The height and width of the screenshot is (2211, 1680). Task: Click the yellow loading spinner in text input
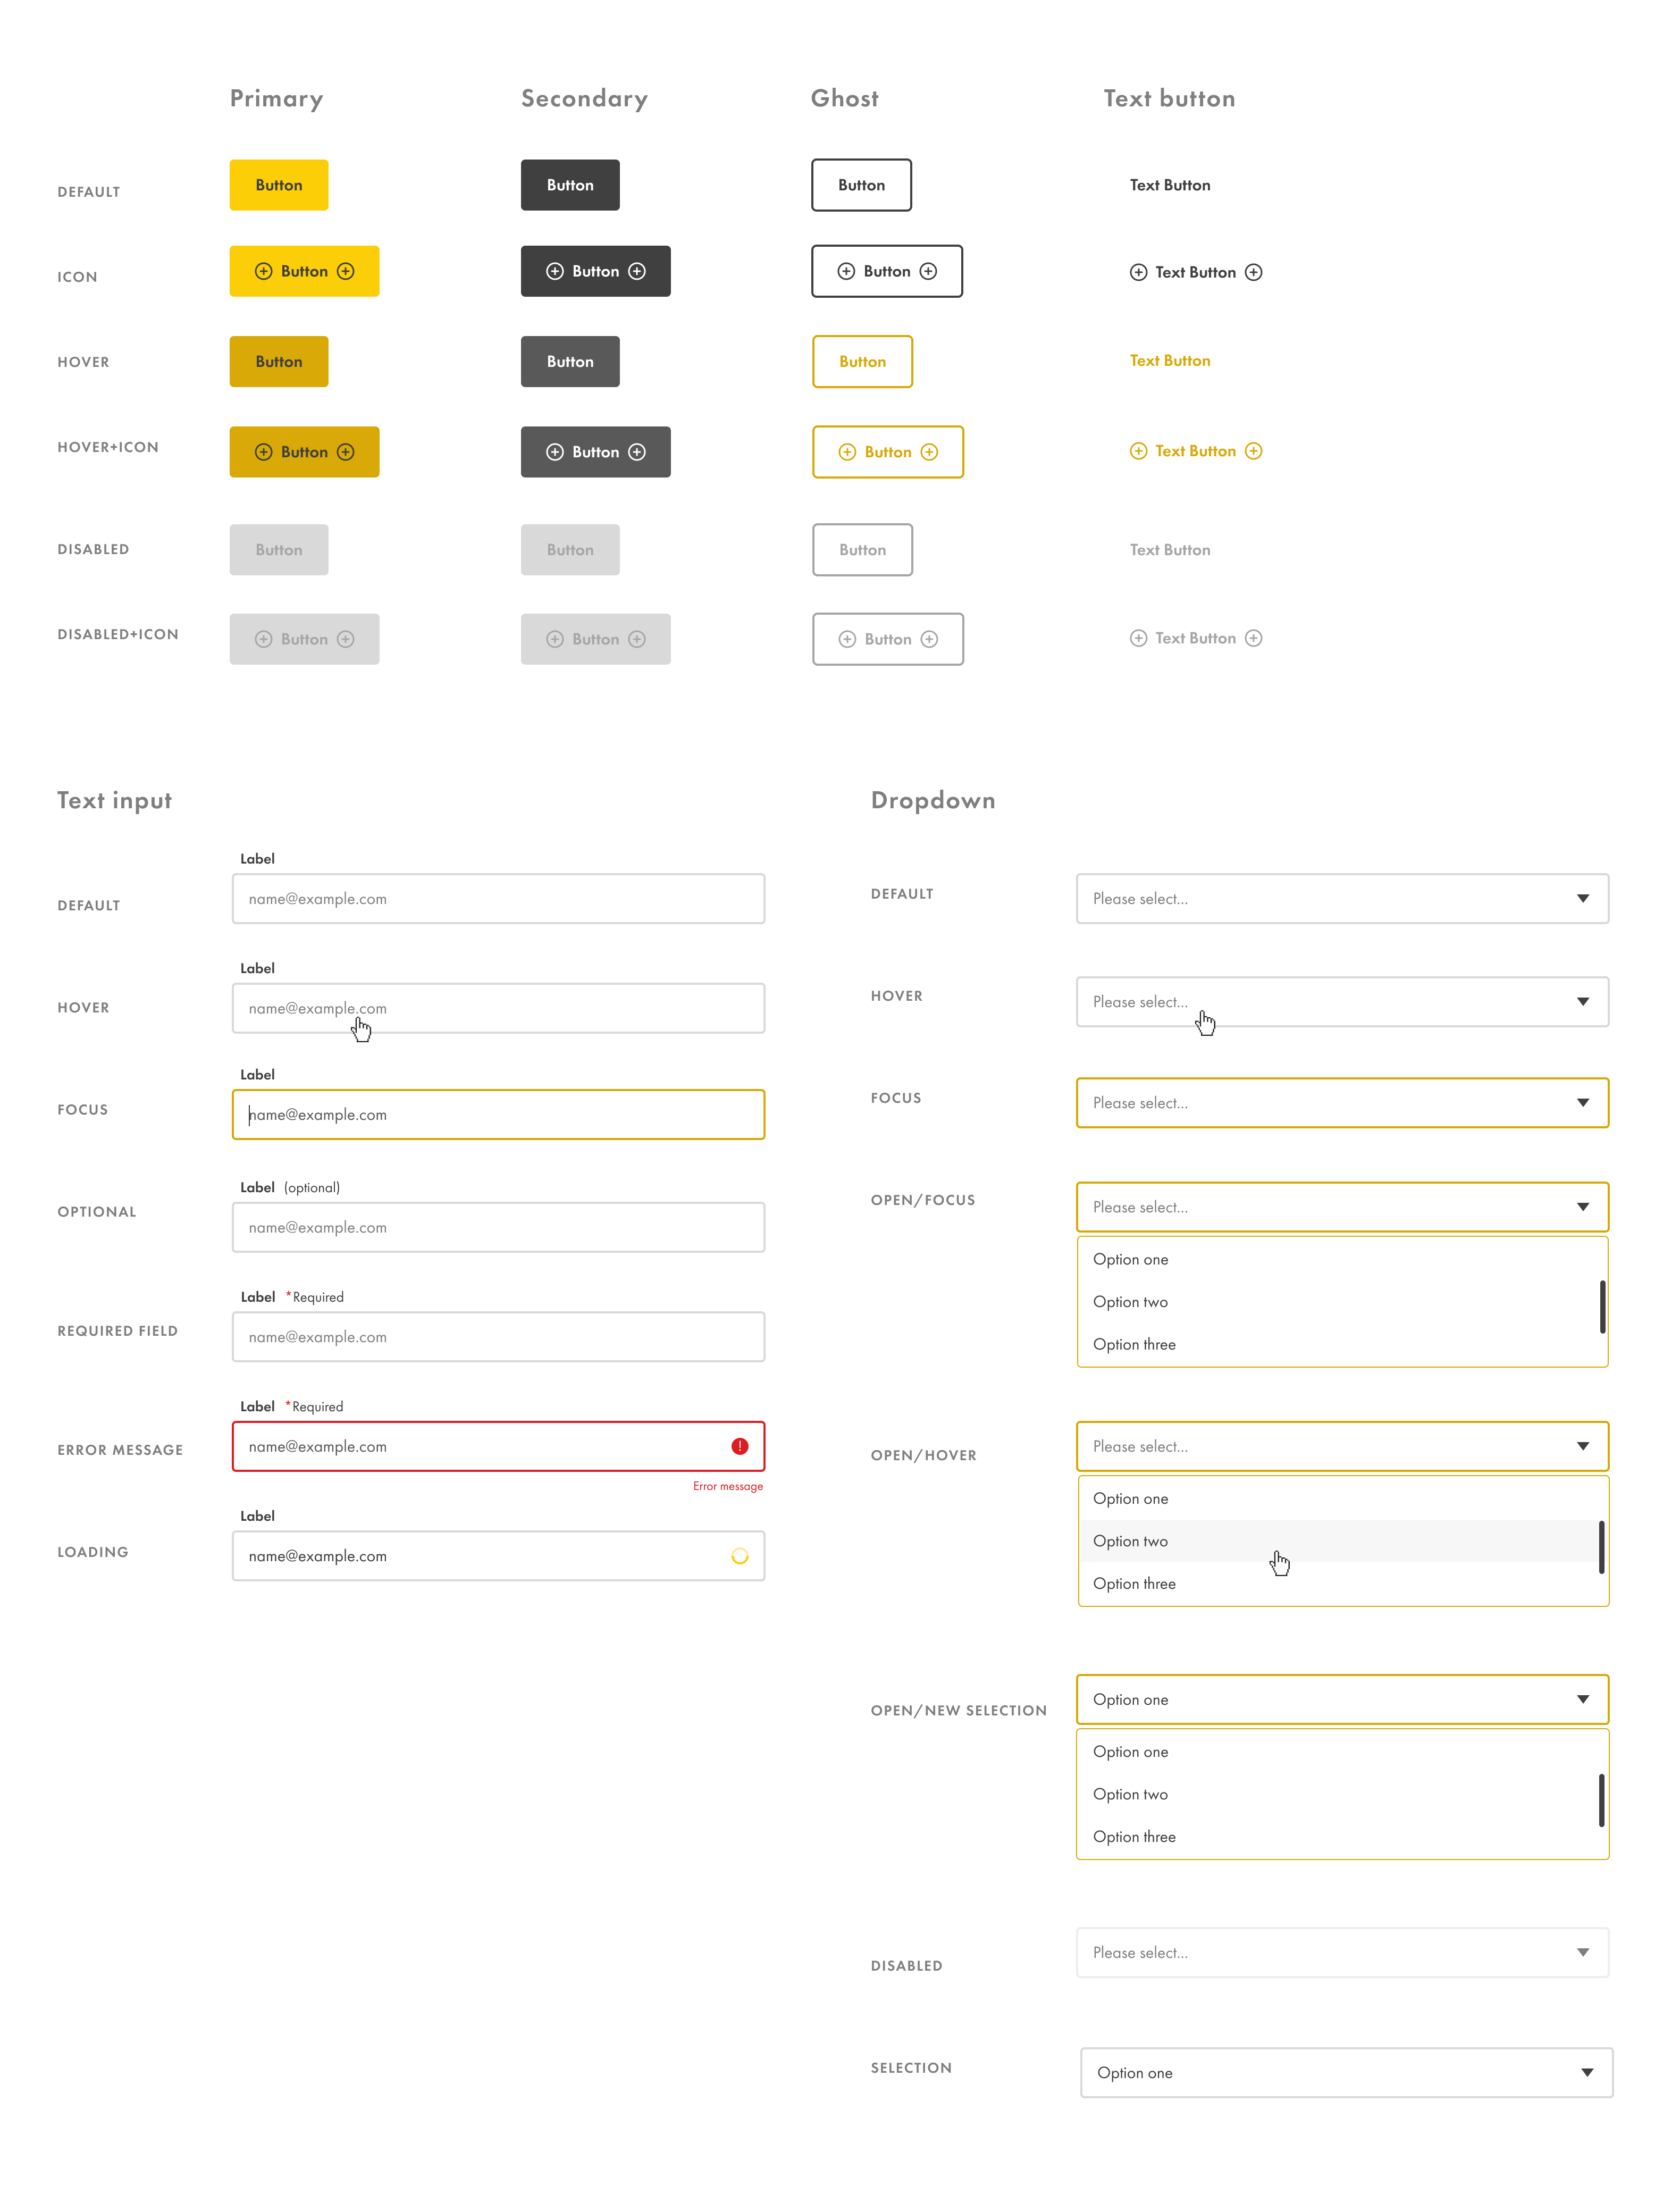pyautogui.click(x=740, y=1556)
